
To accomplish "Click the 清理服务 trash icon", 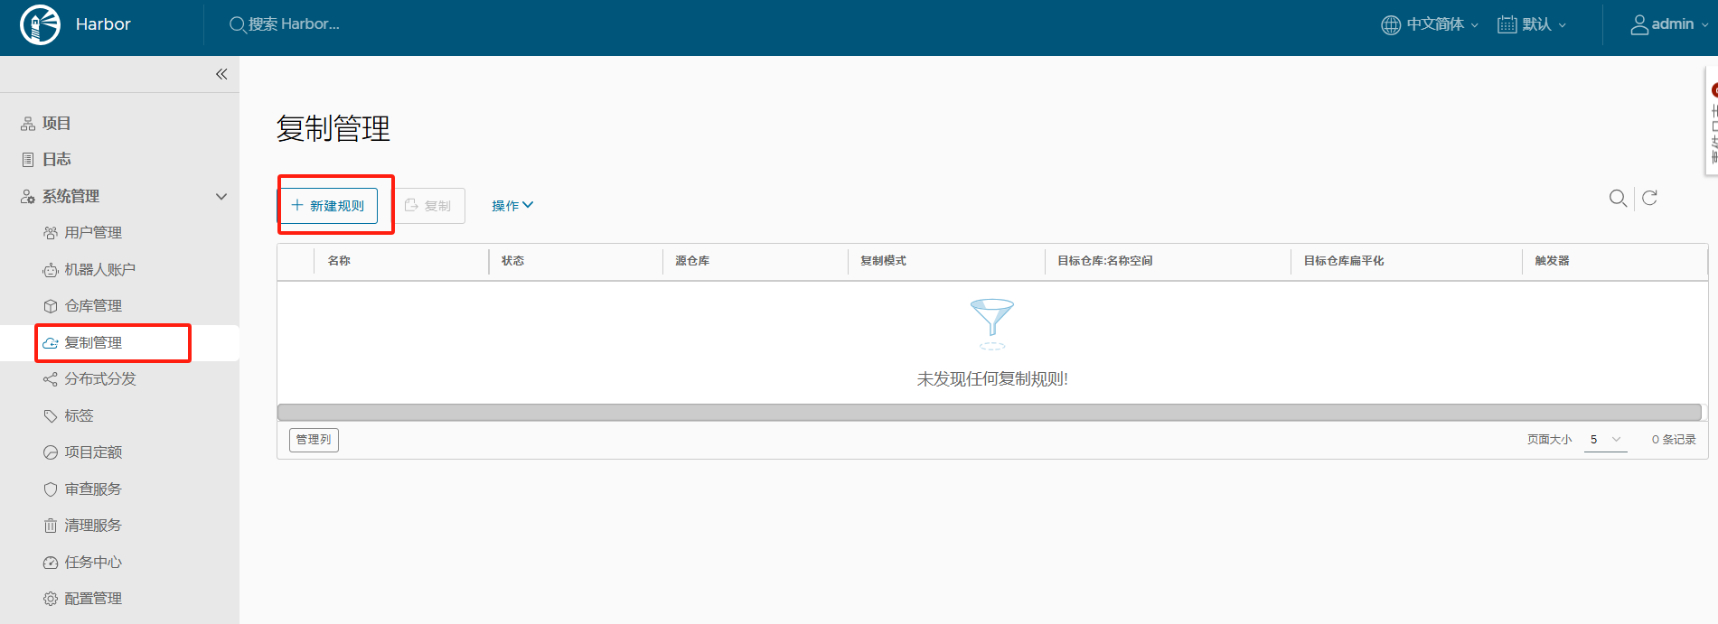I will tap(51, 526).
